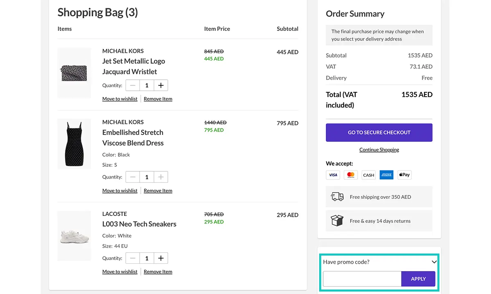Move Embellished Stretch Dress to wishlist
Viewport: 491px width, 294px height.
click(120, 191)
